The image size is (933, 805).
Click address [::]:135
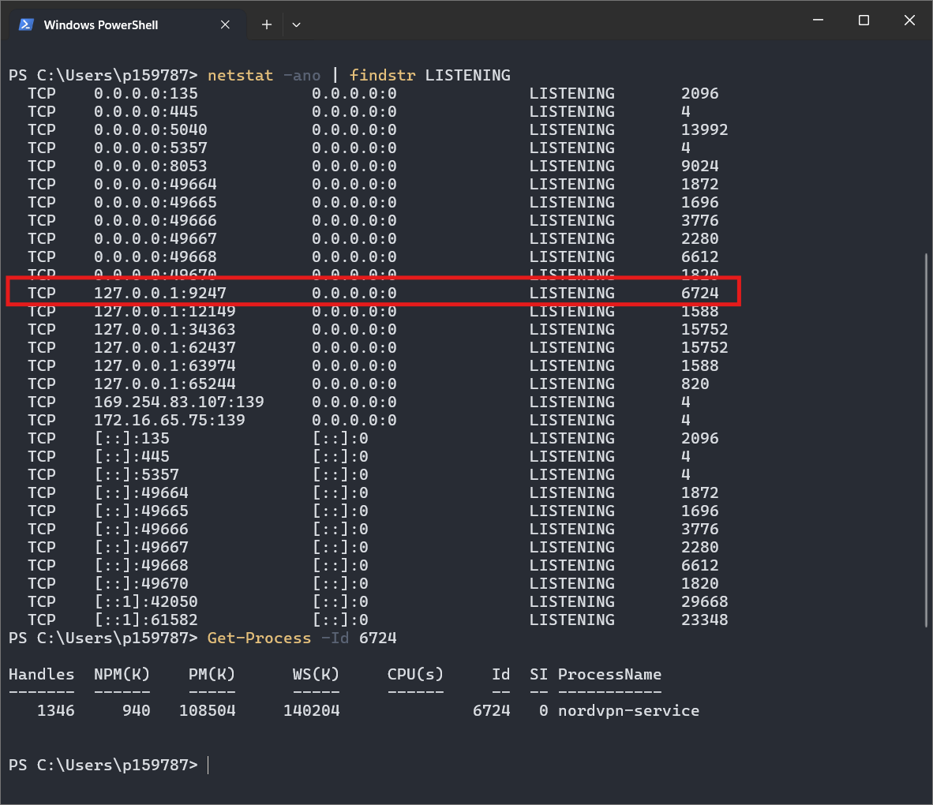[x=132, y=439]
